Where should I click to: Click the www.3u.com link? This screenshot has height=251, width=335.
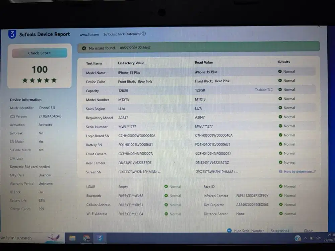tap(89, 34)
